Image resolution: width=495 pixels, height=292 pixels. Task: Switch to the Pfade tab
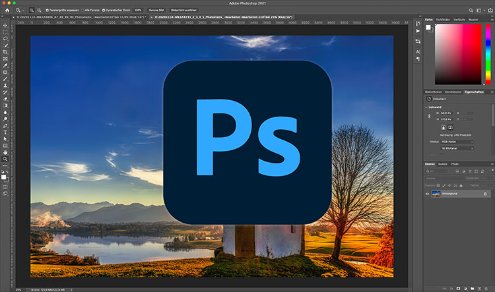coord(455,164)
